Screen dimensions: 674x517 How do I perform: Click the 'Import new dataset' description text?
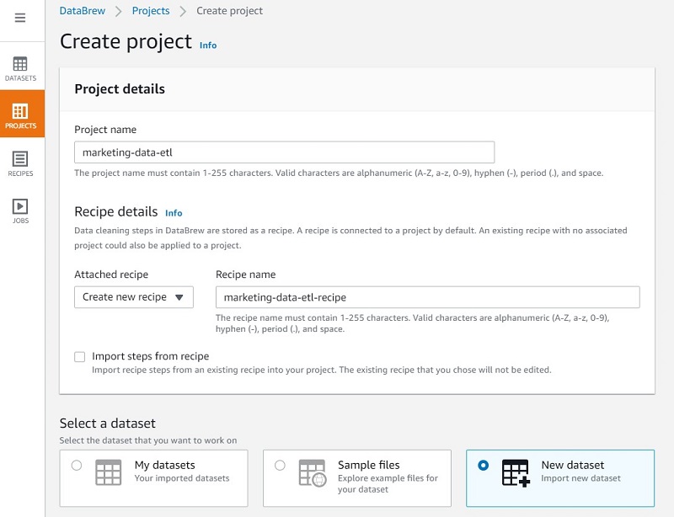pyautogui.click(x=580, y=478)
